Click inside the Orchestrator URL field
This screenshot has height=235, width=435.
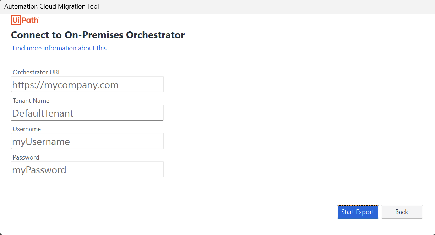click(87, 84)
